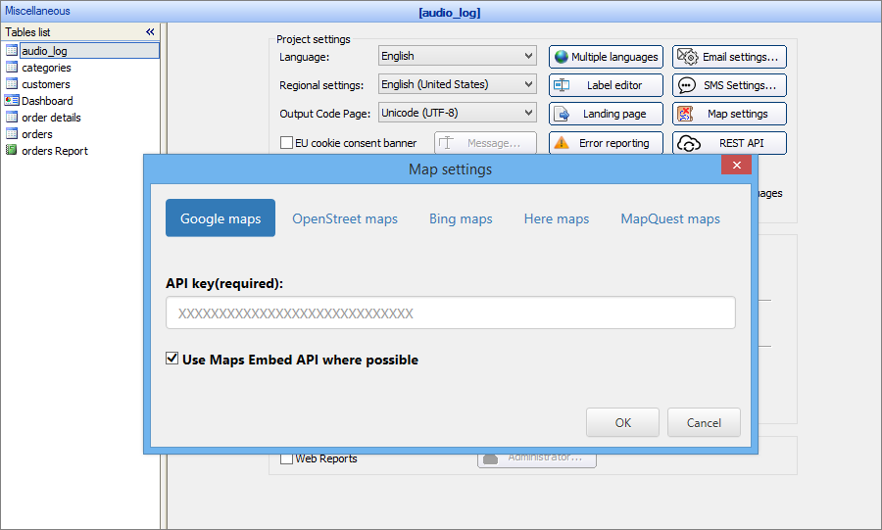Click the Landing page arrow icon
The width and height of the screenshot is (882, 530).
(562, 114)
